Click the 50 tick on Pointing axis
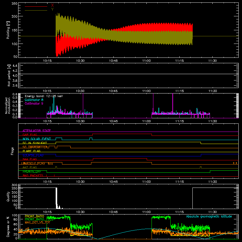Screen dimensions: 242x242 15,57
